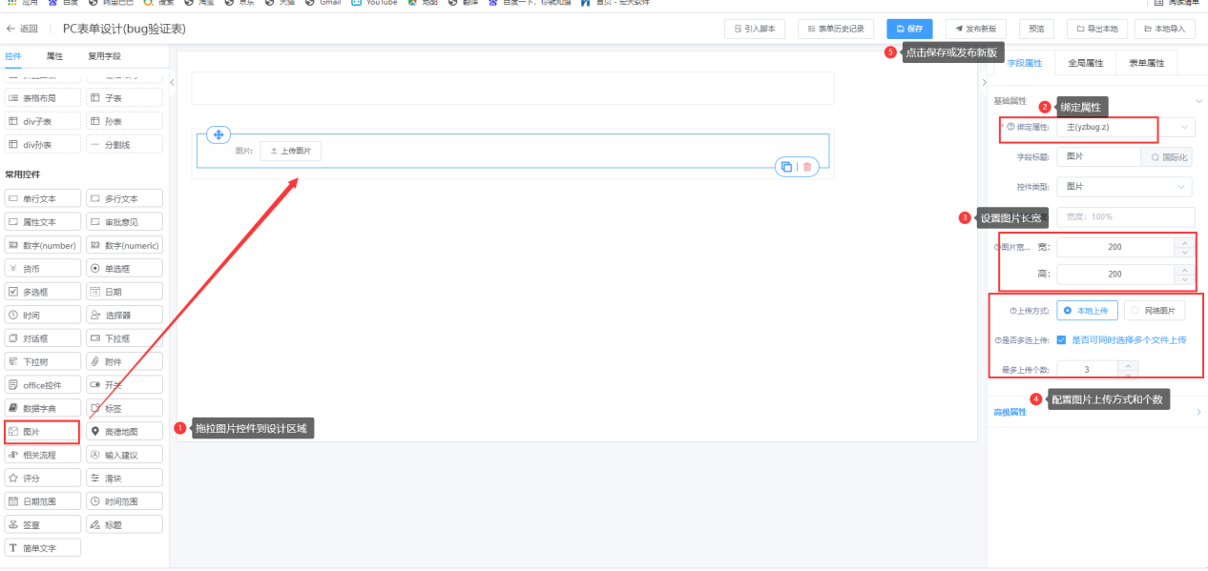Image resolution: width=1208 pixels, height=571 pixels.
Task: Select the 签章 signature control
Action: tap(42, 524)
